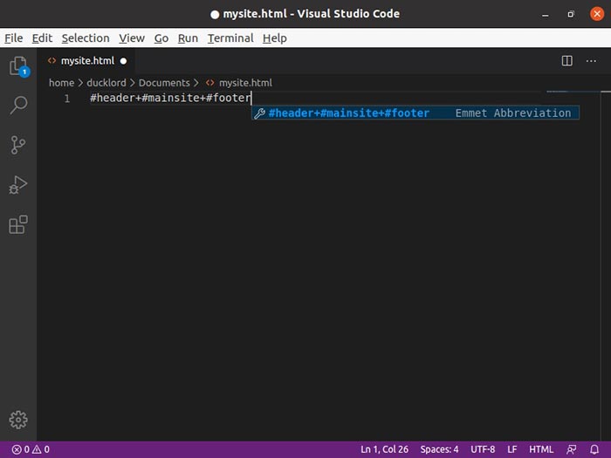The height and width of the screenshot is (458, 611).
Task: Change the HTML language mode
Action: click(x=541, y=449)
